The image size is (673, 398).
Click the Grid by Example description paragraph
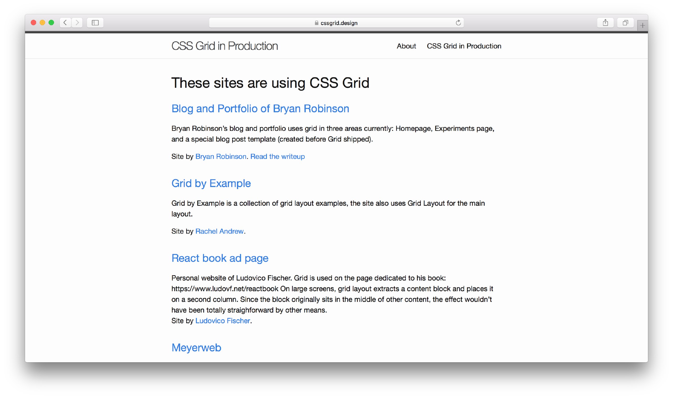coord(328,209)
